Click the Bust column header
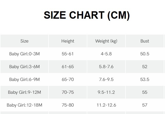Viewport: 165px width, 114px height. 145,41
